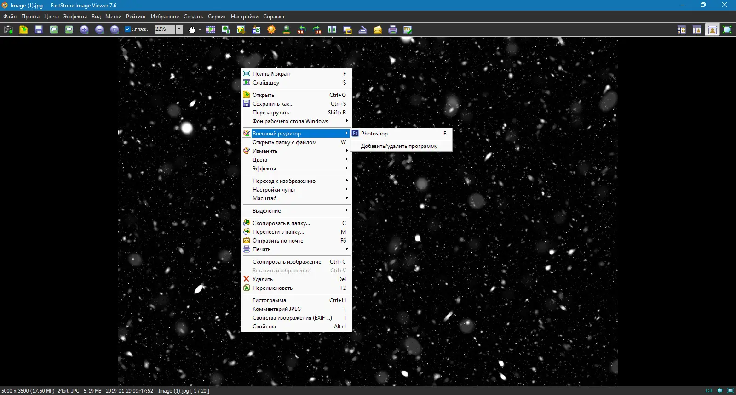Start slideshow using the film strip icon

pyautogui.click(x=211, y=29)
